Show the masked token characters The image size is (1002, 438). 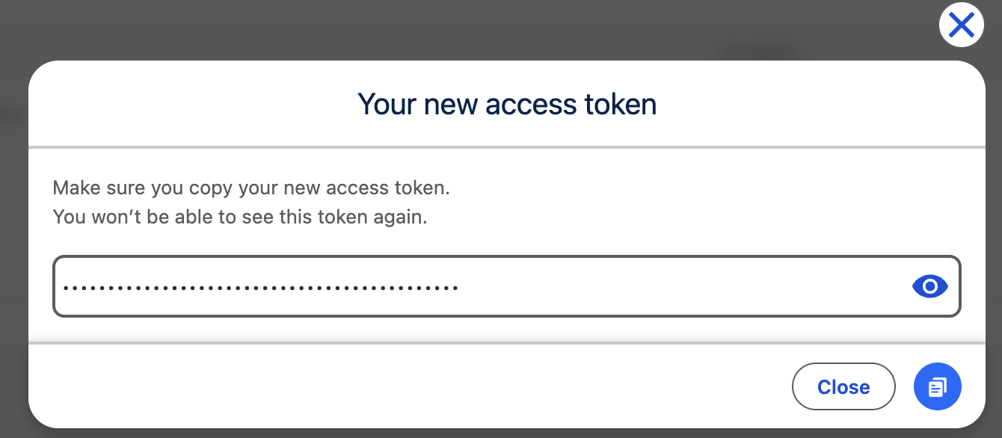[929, 286]
